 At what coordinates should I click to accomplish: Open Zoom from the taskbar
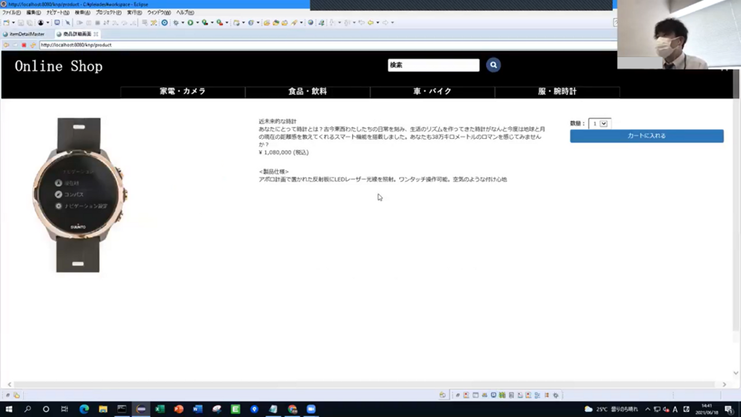(x=311, y=409)
